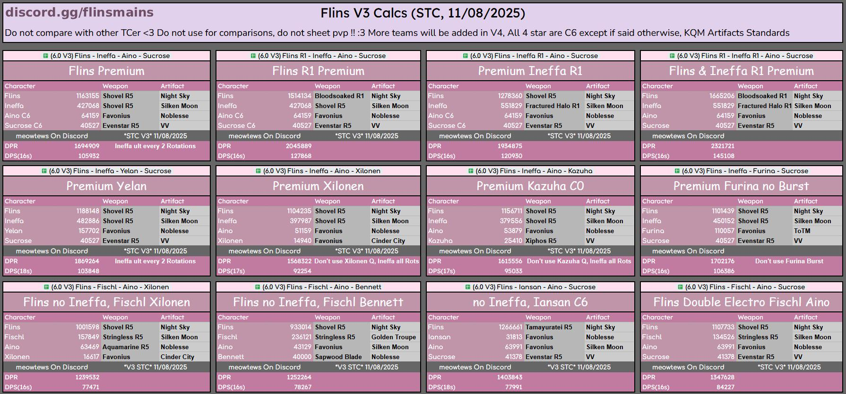Click the sheets icon next to Flins R1 - Ineffa link
The width and height of the screenshot is (846, 394).
(253, 56)
